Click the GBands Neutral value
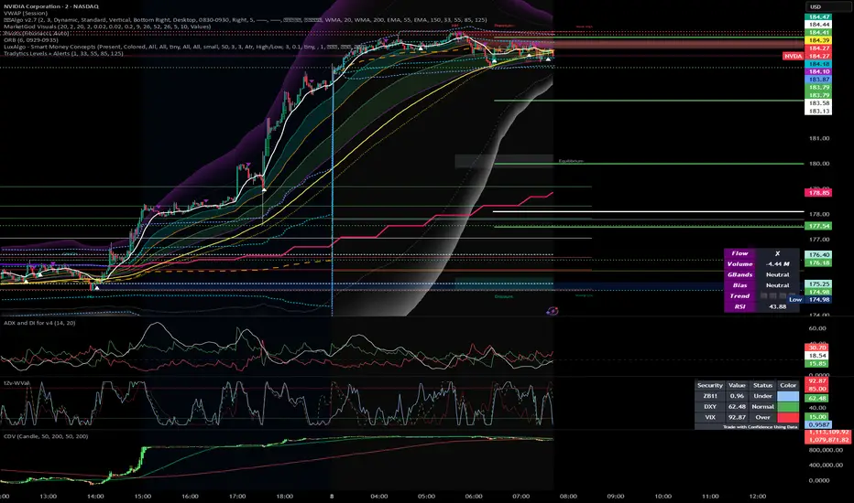This screenshot has width=854, height=503. coord(777,274)
